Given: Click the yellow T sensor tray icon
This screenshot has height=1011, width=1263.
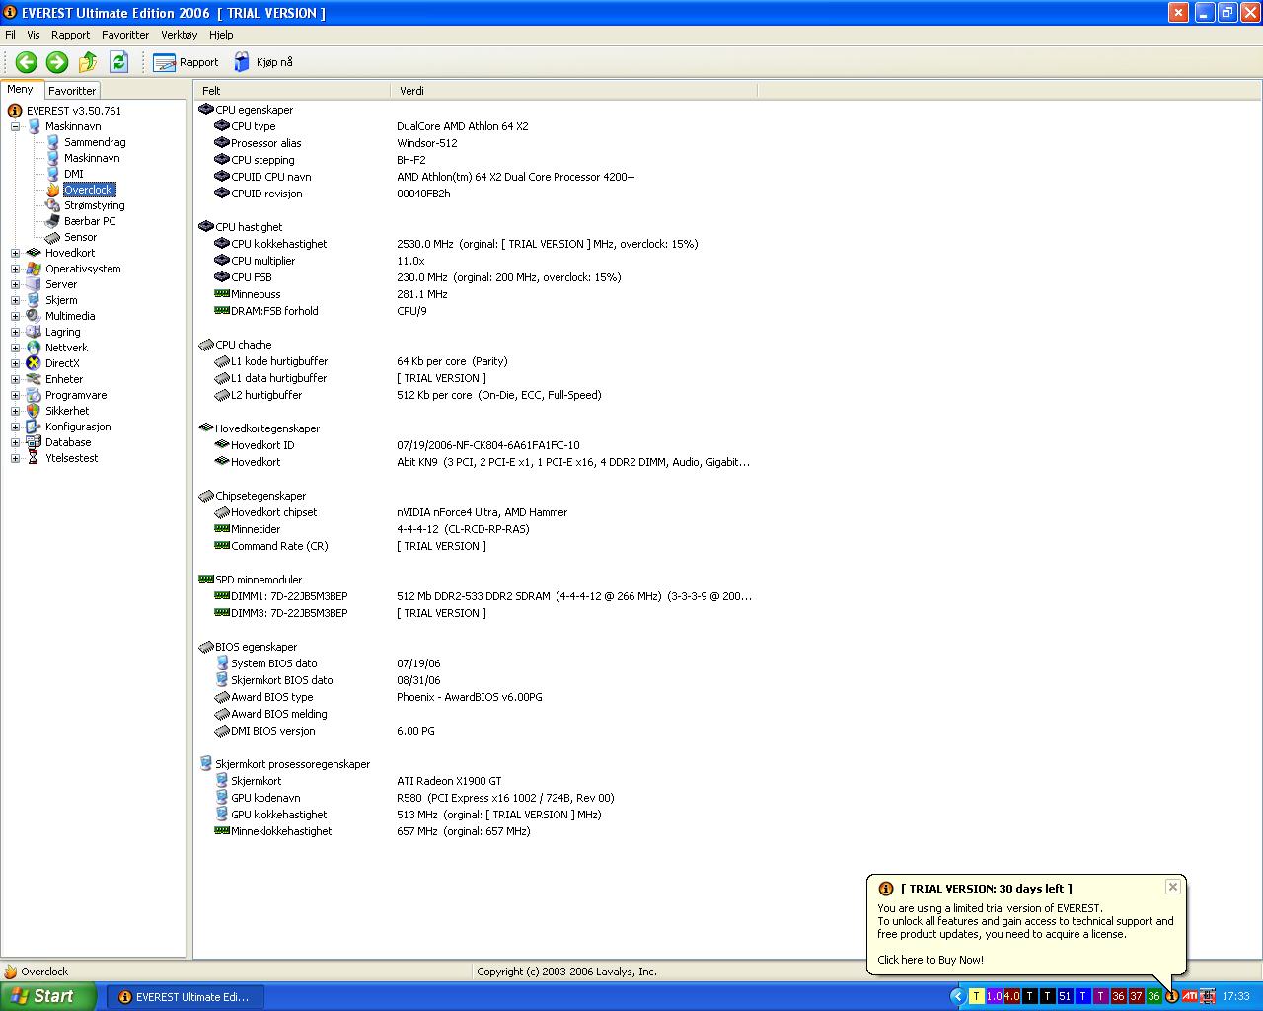Looking at the screenshot, I should click(977, 996).
